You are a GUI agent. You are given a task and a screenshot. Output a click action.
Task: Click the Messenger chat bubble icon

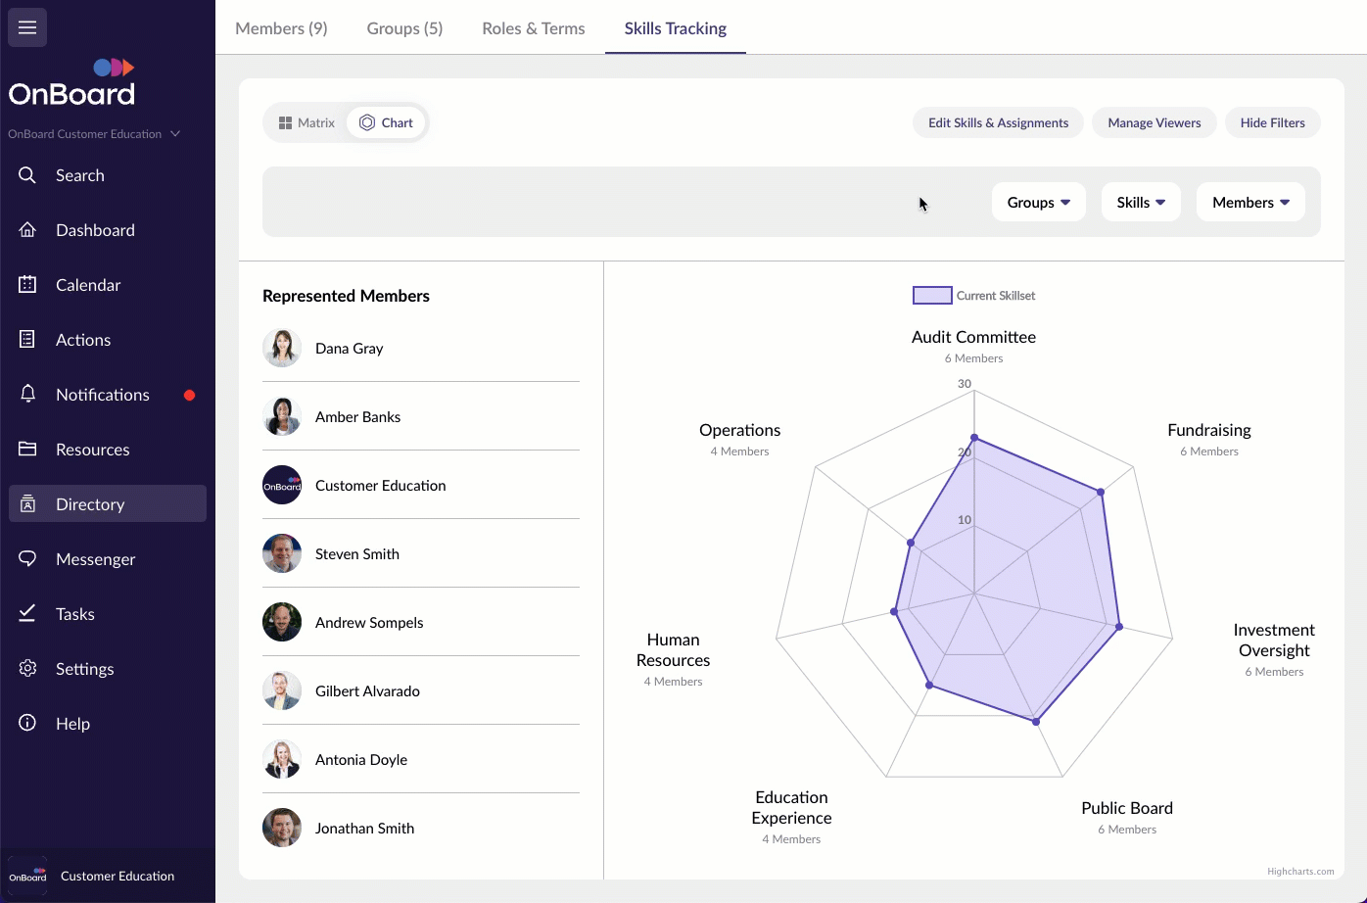pyautogui.click(x=27, y=559)
